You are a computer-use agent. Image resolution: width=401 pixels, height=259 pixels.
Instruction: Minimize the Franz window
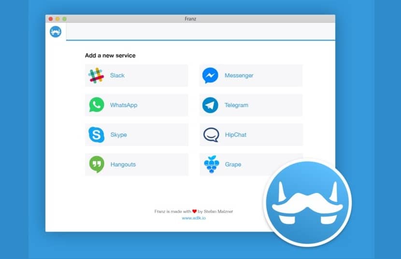pyautogui.click(x=57, y=19)
